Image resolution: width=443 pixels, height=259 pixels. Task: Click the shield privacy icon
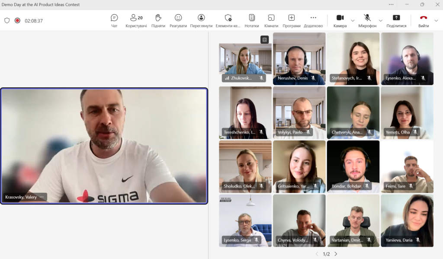click(7, 21)
